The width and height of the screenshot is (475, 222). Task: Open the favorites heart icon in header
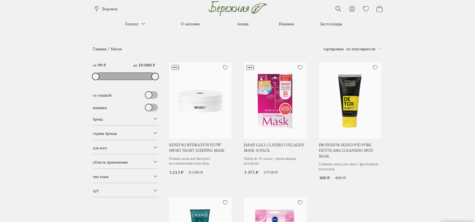pyautogui.click(x=366, y=9)
